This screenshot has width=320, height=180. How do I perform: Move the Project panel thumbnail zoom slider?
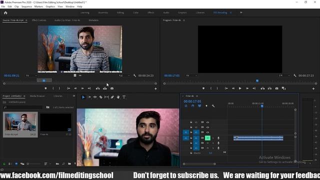coord(28,163)
